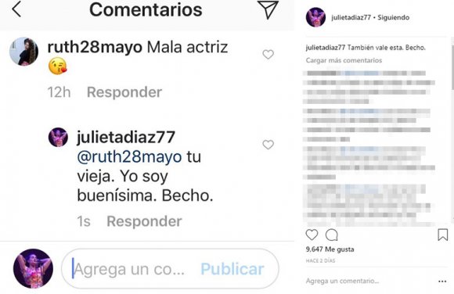Image resolution: width=454 pixels, height=294 pixels.
Task: Click the Siguiendo following status
Action: [393, 17]
